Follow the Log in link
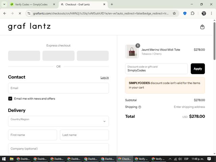216x162 pixels. [x=105, y=78]
